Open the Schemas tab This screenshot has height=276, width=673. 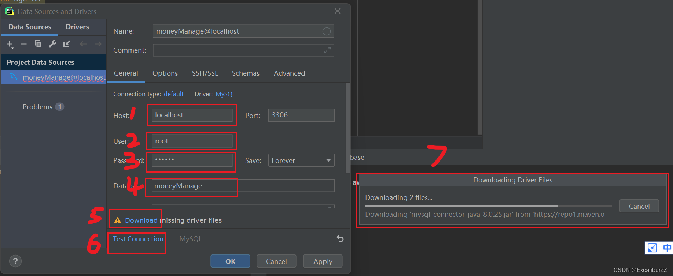pyautogui.click(x=246, y=73)
